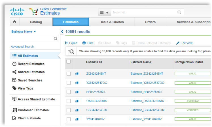Click the search magnifier in top bar
Image resolution: width=212 pixels, height=127 pixels.
(179, 13)
